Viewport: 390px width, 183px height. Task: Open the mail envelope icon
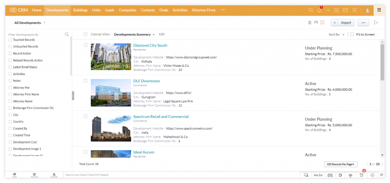coord(345,10)
